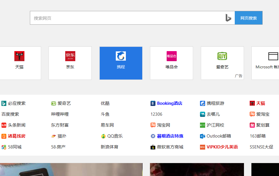Open the 唯品会 pink tile icon

[x=172, y=56]
